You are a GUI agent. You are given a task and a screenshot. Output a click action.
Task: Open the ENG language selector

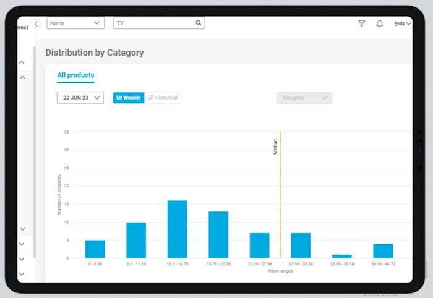coord(402,23)
